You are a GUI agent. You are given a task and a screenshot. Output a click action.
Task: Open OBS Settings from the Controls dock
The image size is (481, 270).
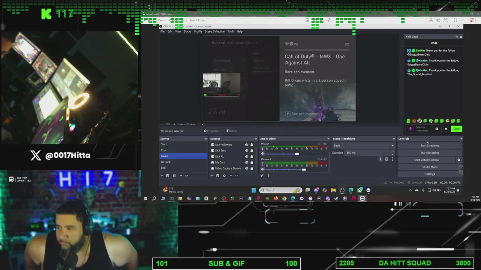click(x=430, y=174)
